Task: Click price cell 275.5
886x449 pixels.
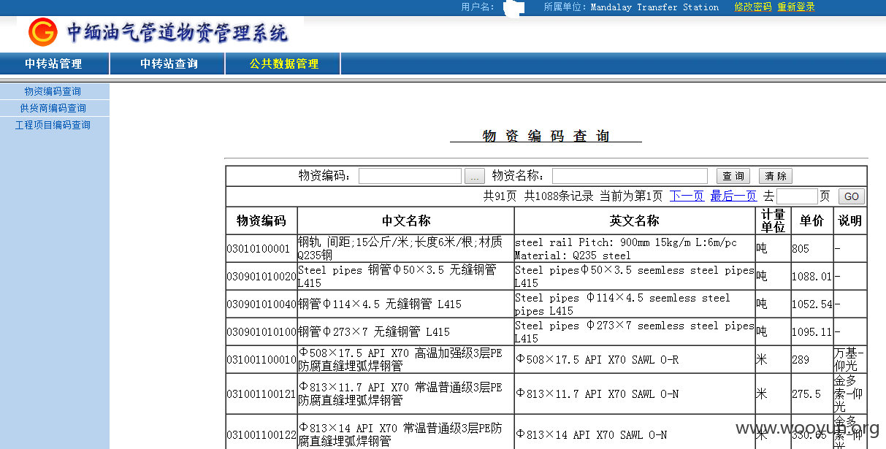Action: click(x=811, y=394)
